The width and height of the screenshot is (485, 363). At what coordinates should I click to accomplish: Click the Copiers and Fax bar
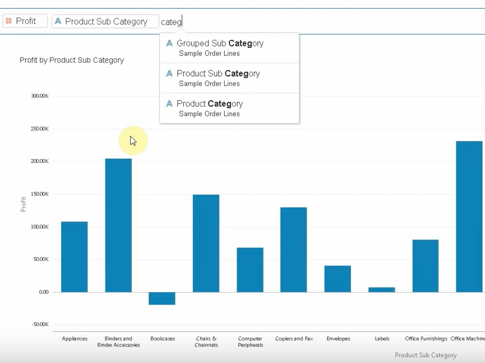(293, 250)
